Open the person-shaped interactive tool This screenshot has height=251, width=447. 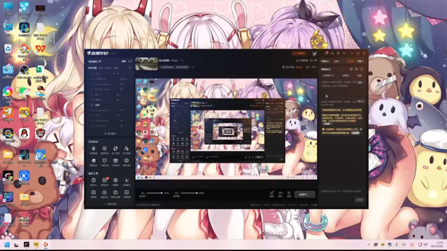coord(126,149)
